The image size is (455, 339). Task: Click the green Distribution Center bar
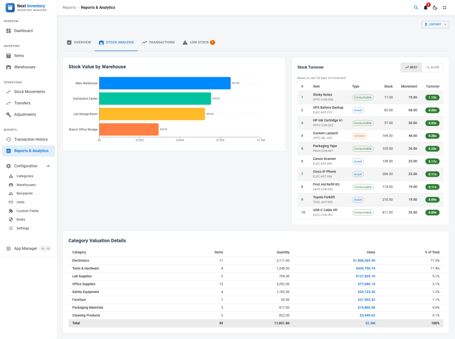(155, 99)
